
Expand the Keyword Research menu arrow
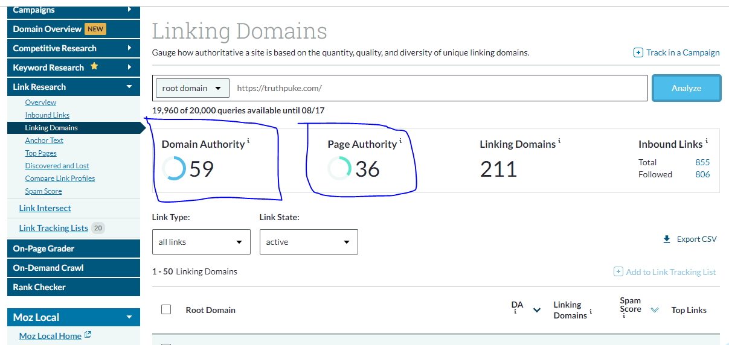129,68
